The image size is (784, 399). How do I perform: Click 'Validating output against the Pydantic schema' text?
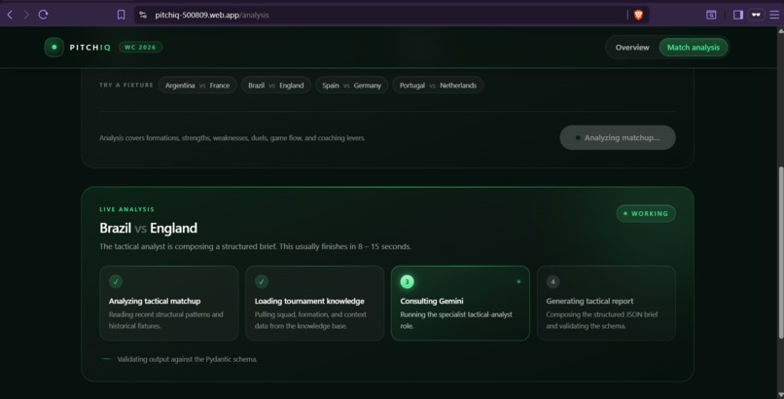[x=187, y=359]
